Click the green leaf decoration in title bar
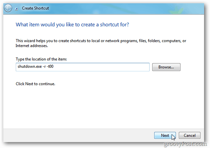Image resolution: width=210 pixels, height=148 pixels. [176, 11]
